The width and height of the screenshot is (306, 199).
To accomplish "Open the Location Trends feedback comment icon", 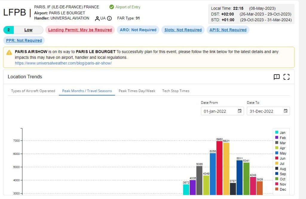I will (x=277, y=77).
